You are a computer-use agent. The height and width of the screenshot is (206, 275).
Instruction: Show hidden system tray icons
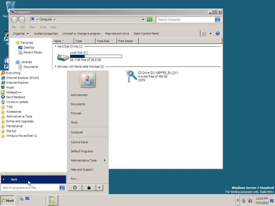tap(238, 200)
